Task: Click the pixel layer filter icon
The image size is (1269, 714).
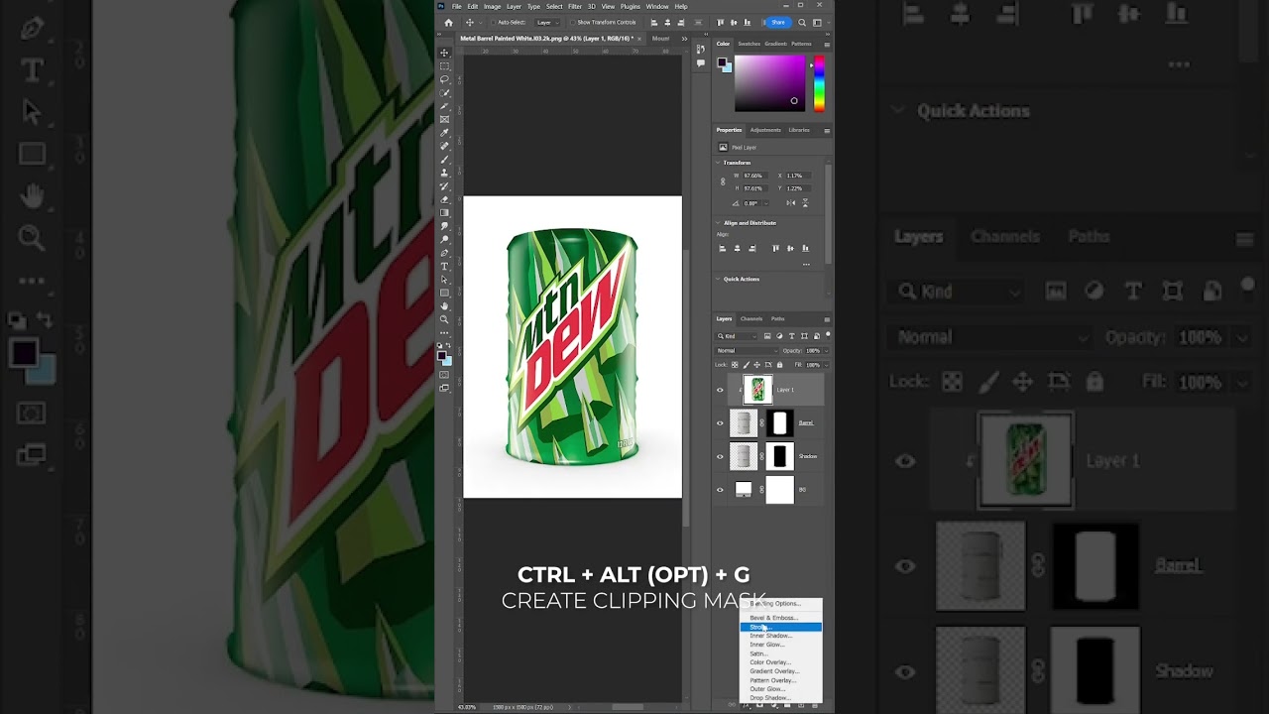Action: tap(768, 336)
